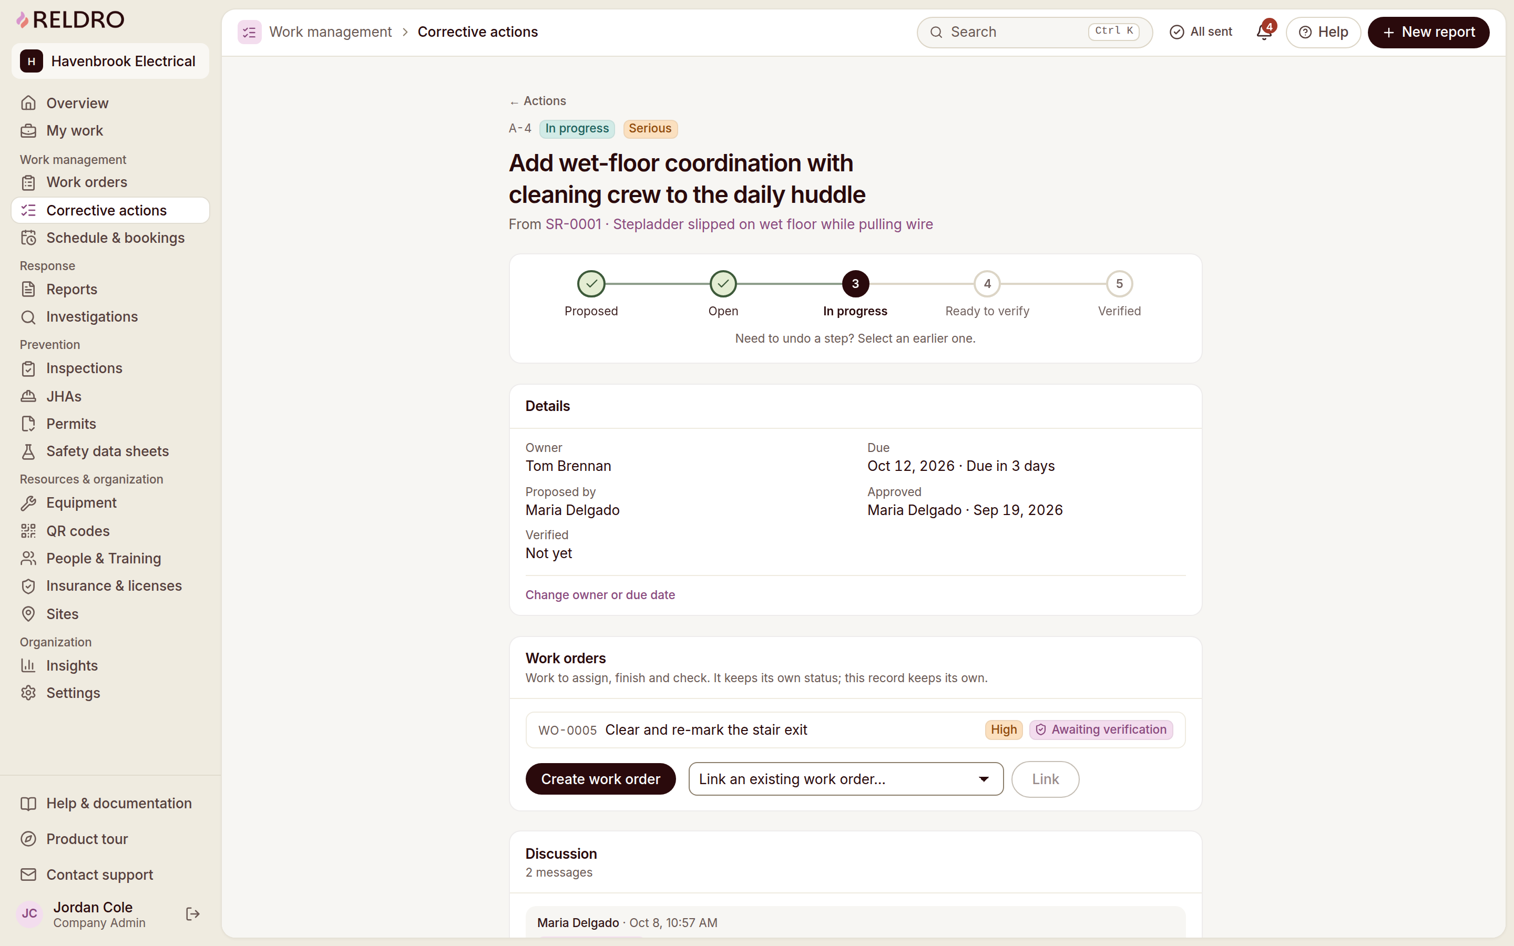Navigate to Insights page
Screen dimensions: 1514x946
pyautogui.click(x=110, y=665)
